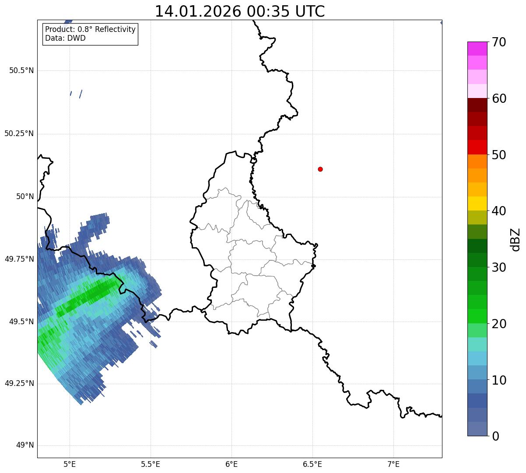Click the '49.25°N' latitude label

coord(19,384)
